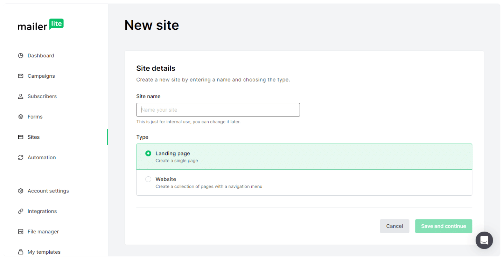Image resolution: width=504 pixels, height=260 pixels.
Task: Navigate to Forms in the sidebar
Action: (35, 117)
